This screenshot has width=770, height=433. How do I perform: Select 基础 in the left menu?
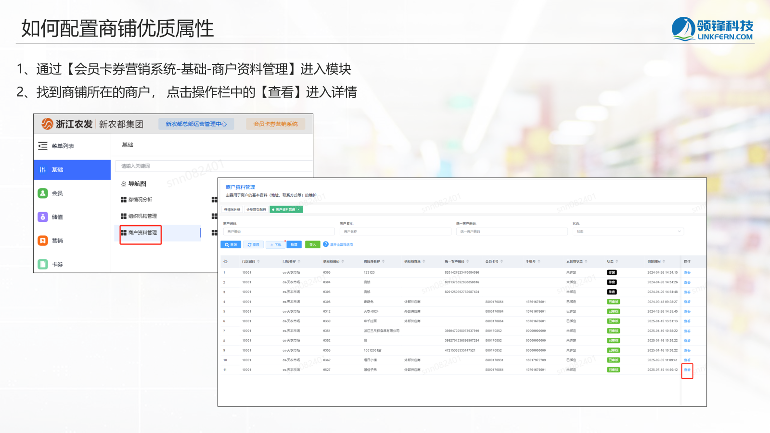[x=72, y=170]
